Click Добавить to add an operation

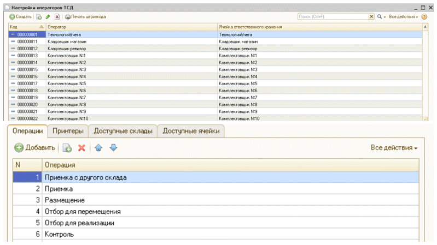pos(35,148)
